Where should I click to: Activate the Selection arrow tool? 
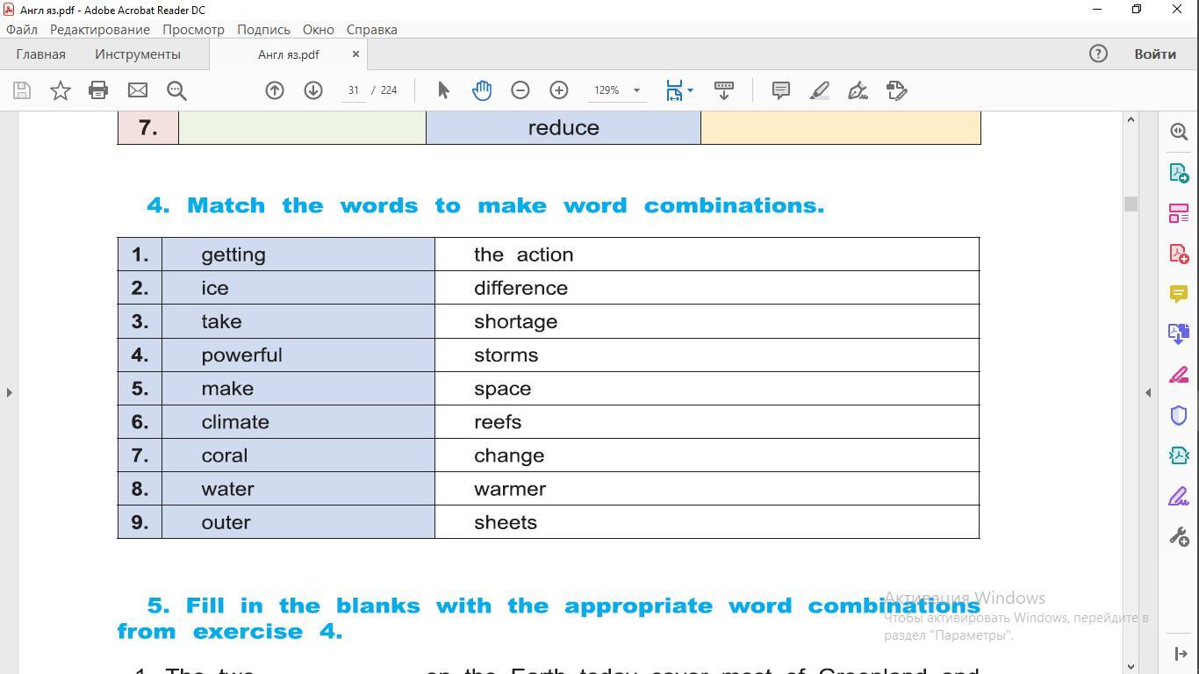point(443,90)
